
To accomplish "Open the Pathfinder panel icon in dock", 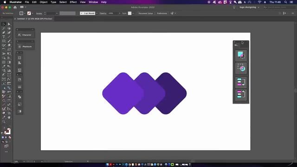I will [x=19, y=97].
